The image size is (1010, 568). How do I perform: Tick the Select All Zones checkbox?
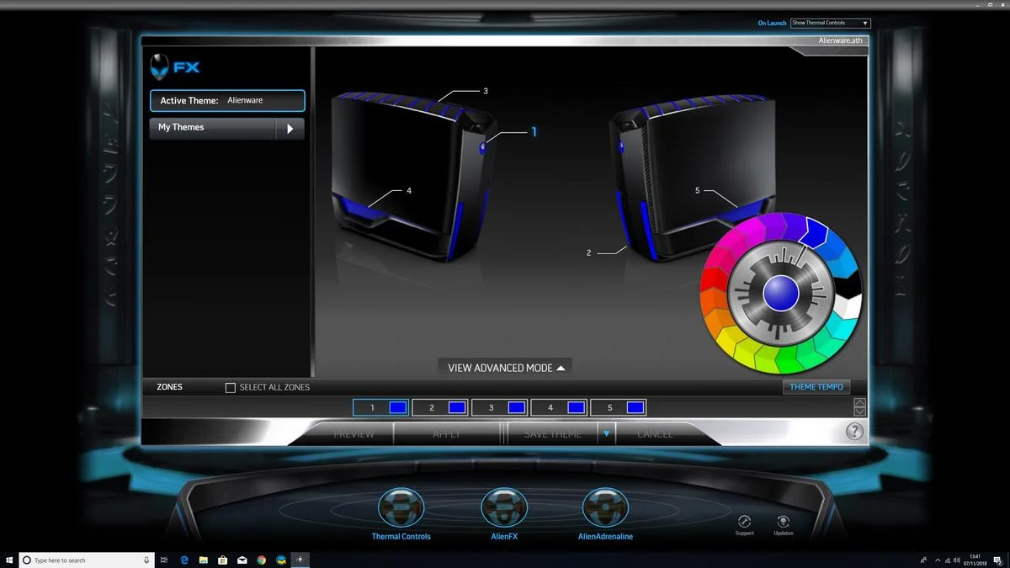pyautogui.click(x=230, y=388)
